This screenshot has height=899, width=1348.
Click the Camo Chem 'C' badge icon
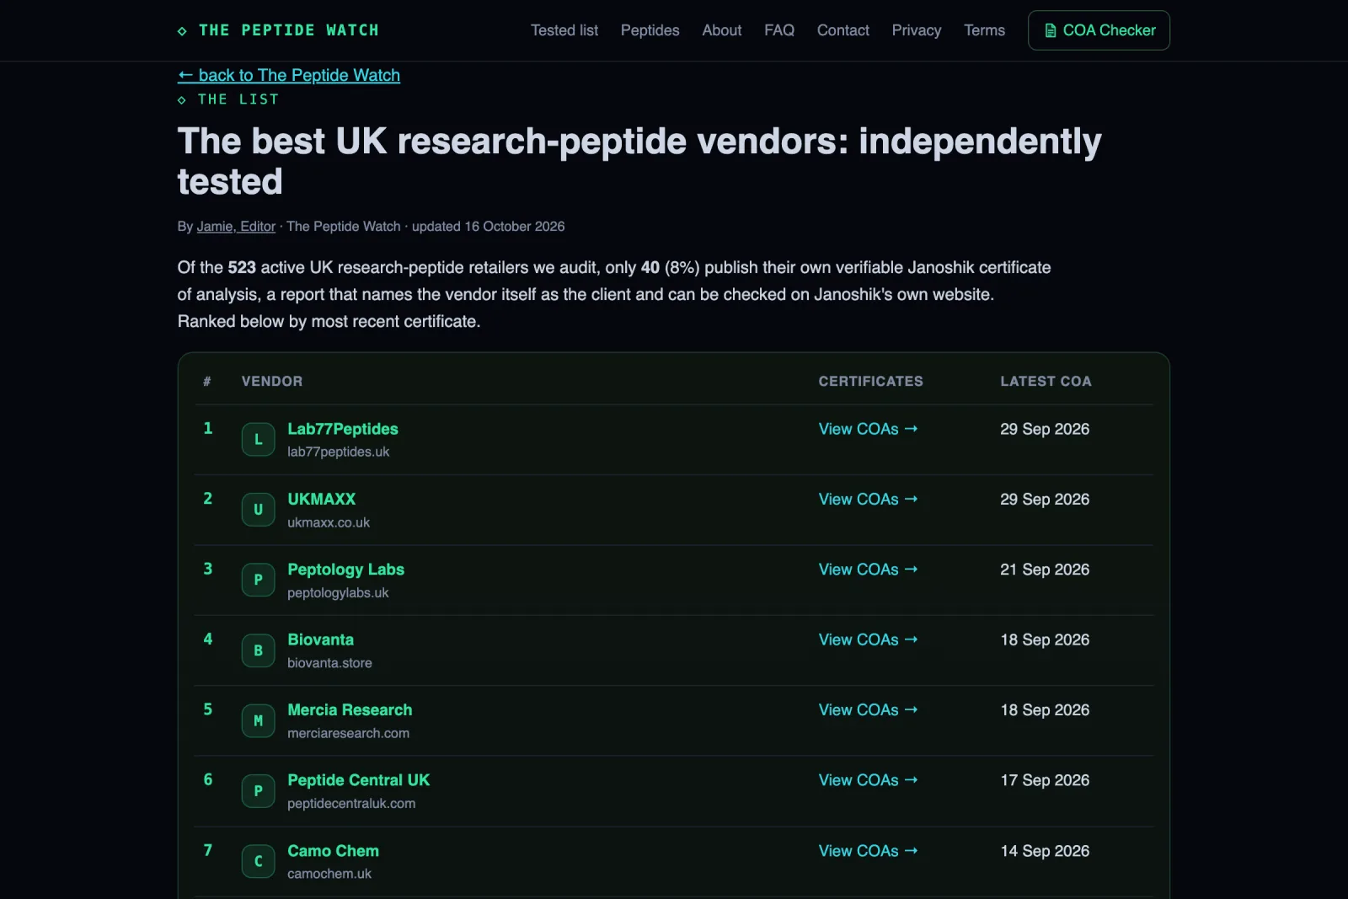(258, 861)
